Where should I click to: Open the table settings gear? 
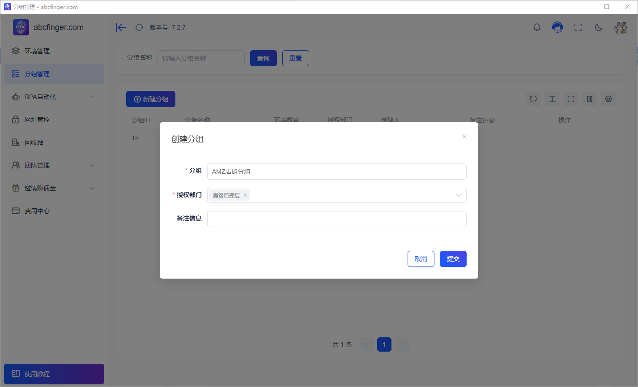[x=608, y=99]
